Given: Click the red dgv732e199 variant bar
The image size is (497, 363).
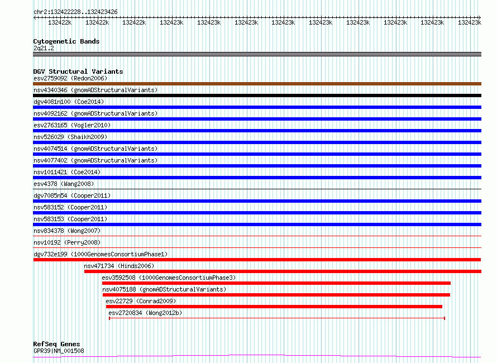Looking at the screenshot, I should 257,260.
